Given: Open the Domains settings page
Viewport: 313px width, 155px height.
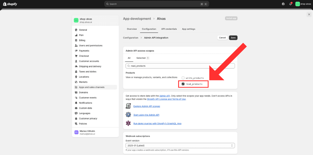Looking at the screenshot, I should (x=95, y=92).
